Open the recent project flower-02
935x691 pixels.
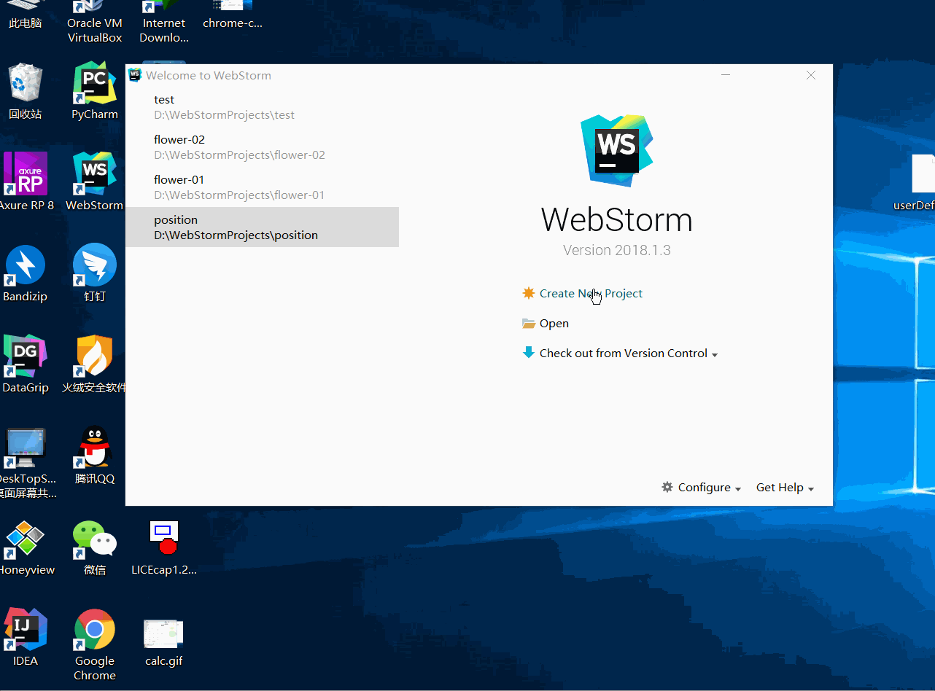coord(262,147)
